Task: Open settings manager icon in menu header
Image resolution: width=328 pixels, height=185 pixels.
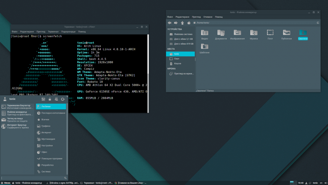Action: [43, 99]
